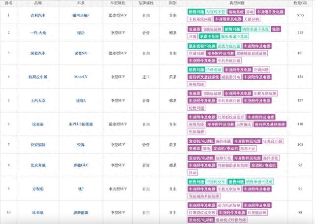Select 中大型SUV cell in 钛7 row
Image resolution: width=315 pixels, height=224 pixels.
[118, 189]
